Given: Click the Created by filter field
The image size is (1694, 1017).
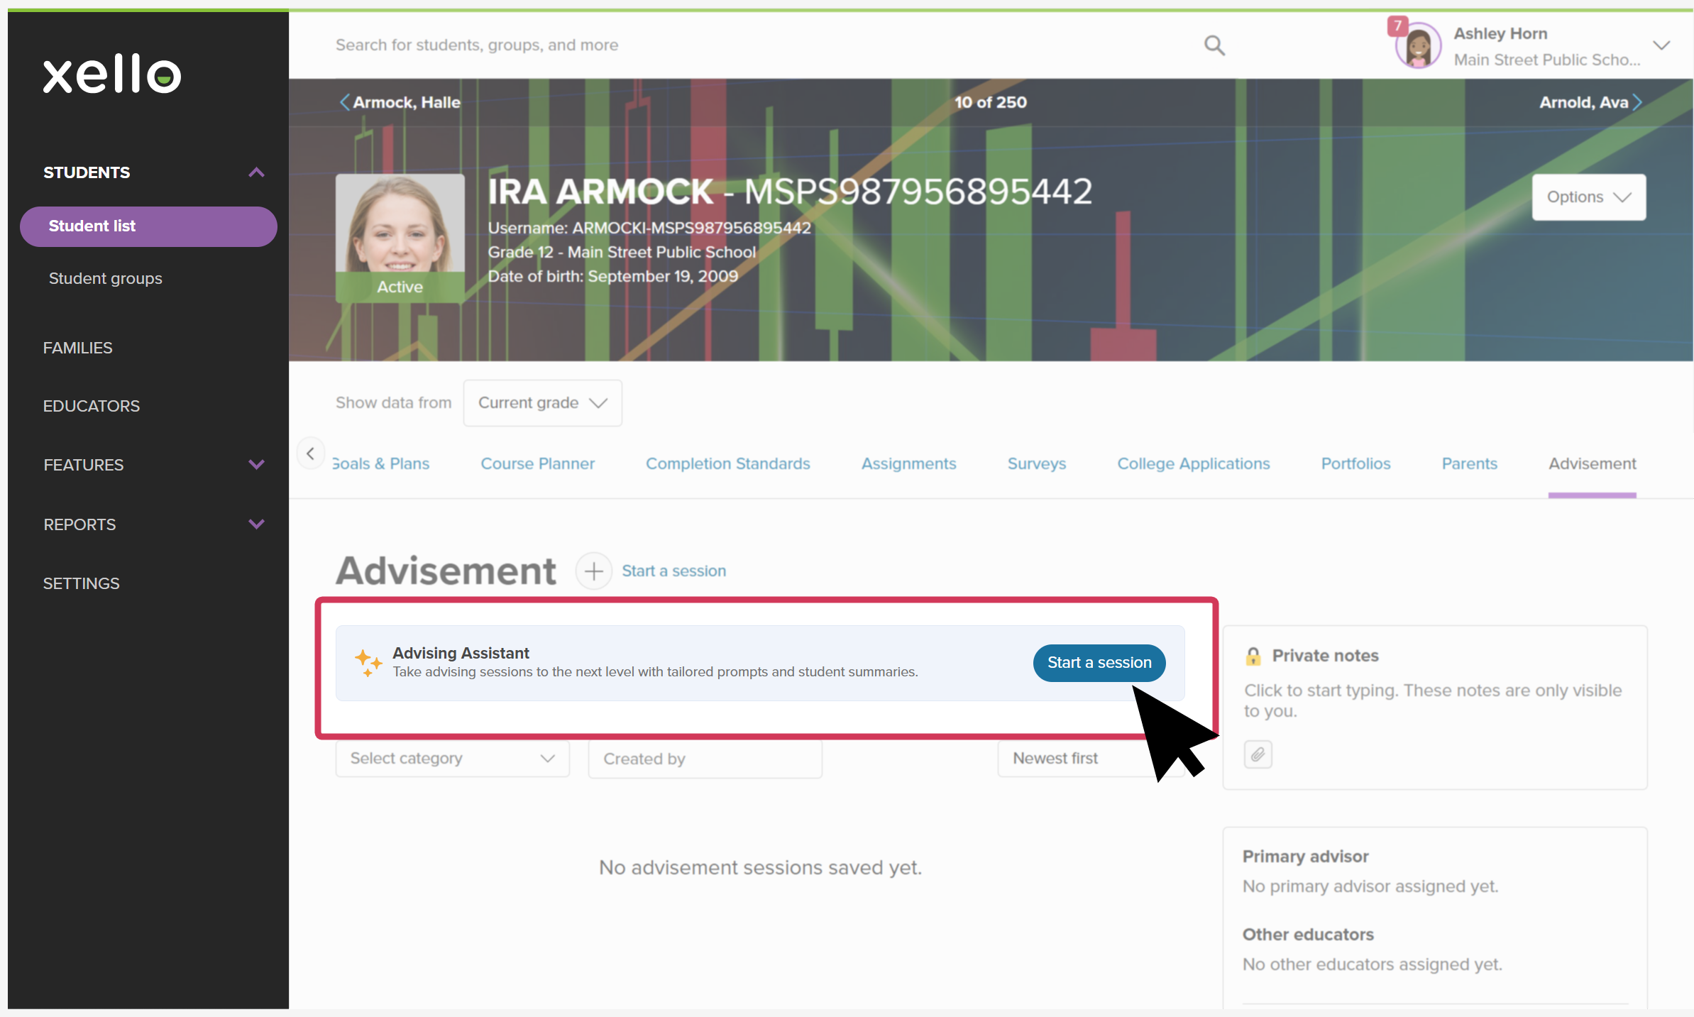Looking at the screenshot, I should (x=705, y=759).
